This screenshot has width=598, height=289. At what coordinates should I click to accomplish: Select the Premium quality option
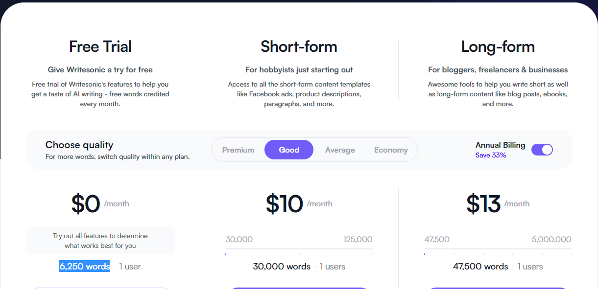coord(238,150)
